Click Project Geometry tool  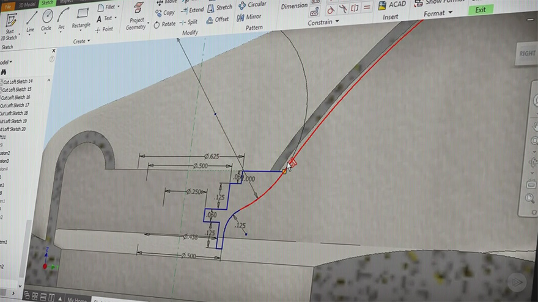136,16
